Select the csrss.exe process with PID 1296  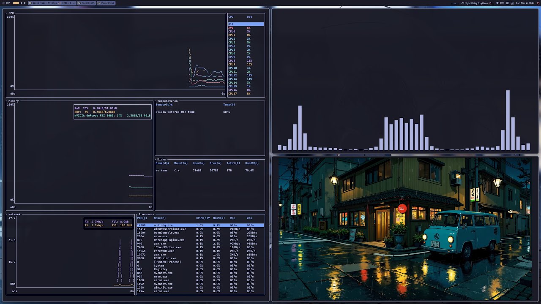(200, 291)
